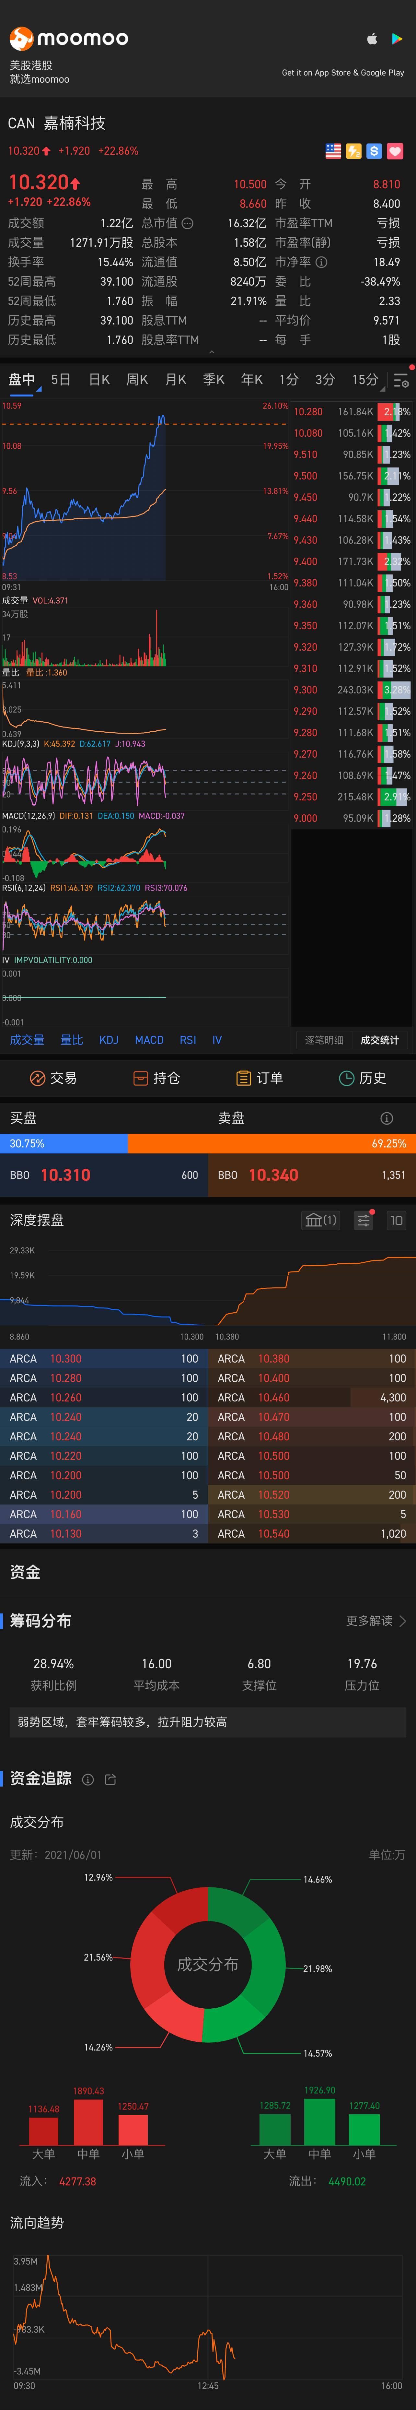416x2410 pixels.
Task: Tap the 压力位 value 19.76
Action: (362, 1663)
